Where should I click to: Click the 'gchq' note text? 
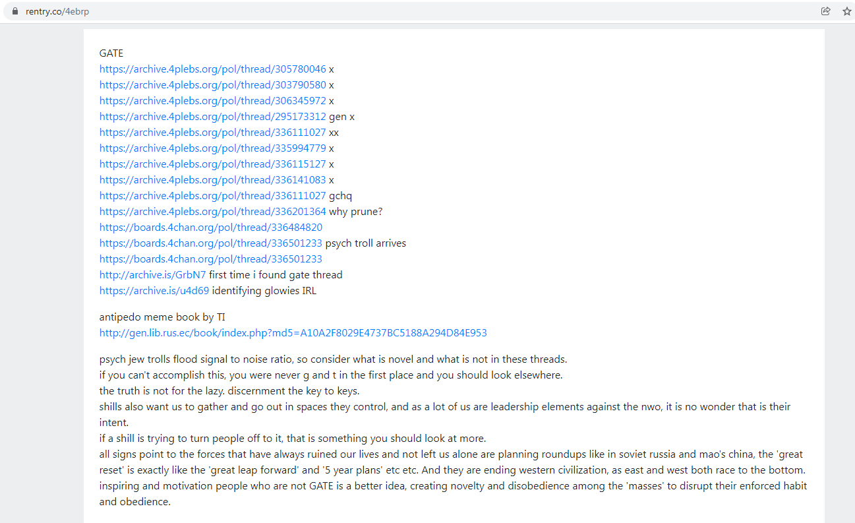(341, 196)
